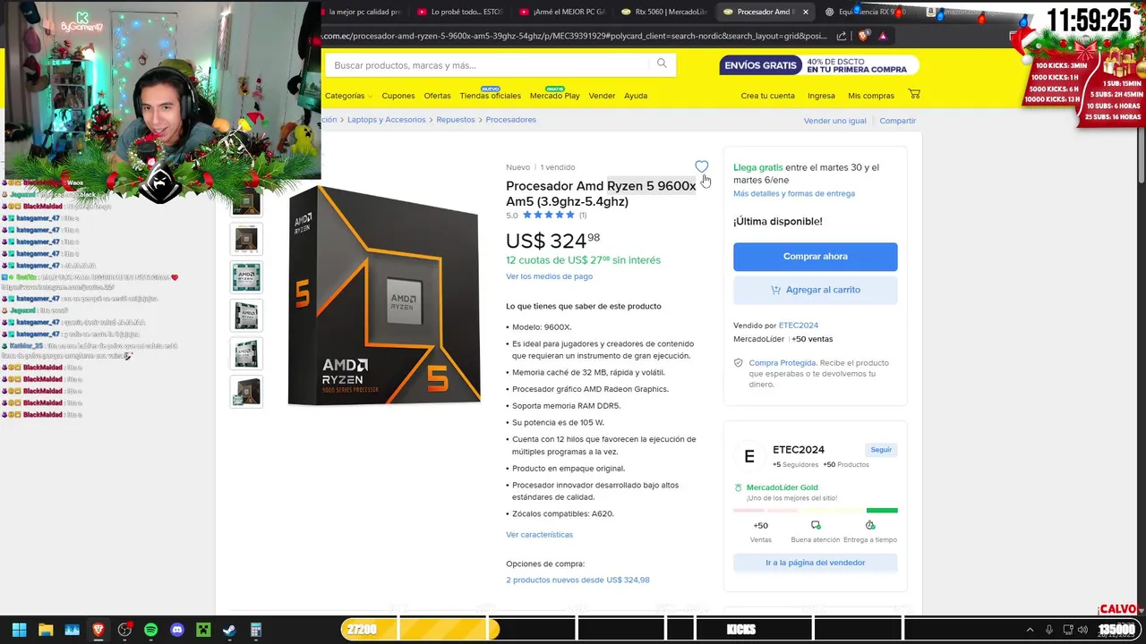The width and height of the screenshot is (1146, 644).
Task: Click the Envíos gratis promo banner
Action: tap(819, 65)
